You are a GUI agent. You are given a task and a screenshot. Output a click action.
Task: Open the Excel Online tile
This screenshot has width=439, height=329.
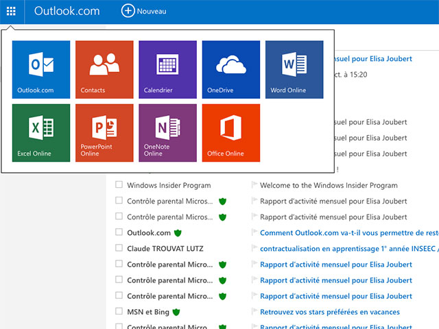[41, 133]
